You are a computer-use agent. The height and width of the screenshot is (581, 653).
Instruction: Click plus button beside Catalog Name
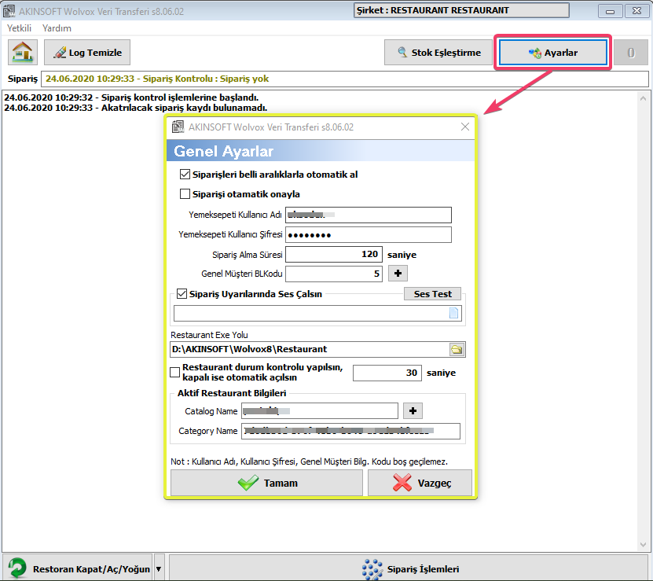tap(413, 411)
